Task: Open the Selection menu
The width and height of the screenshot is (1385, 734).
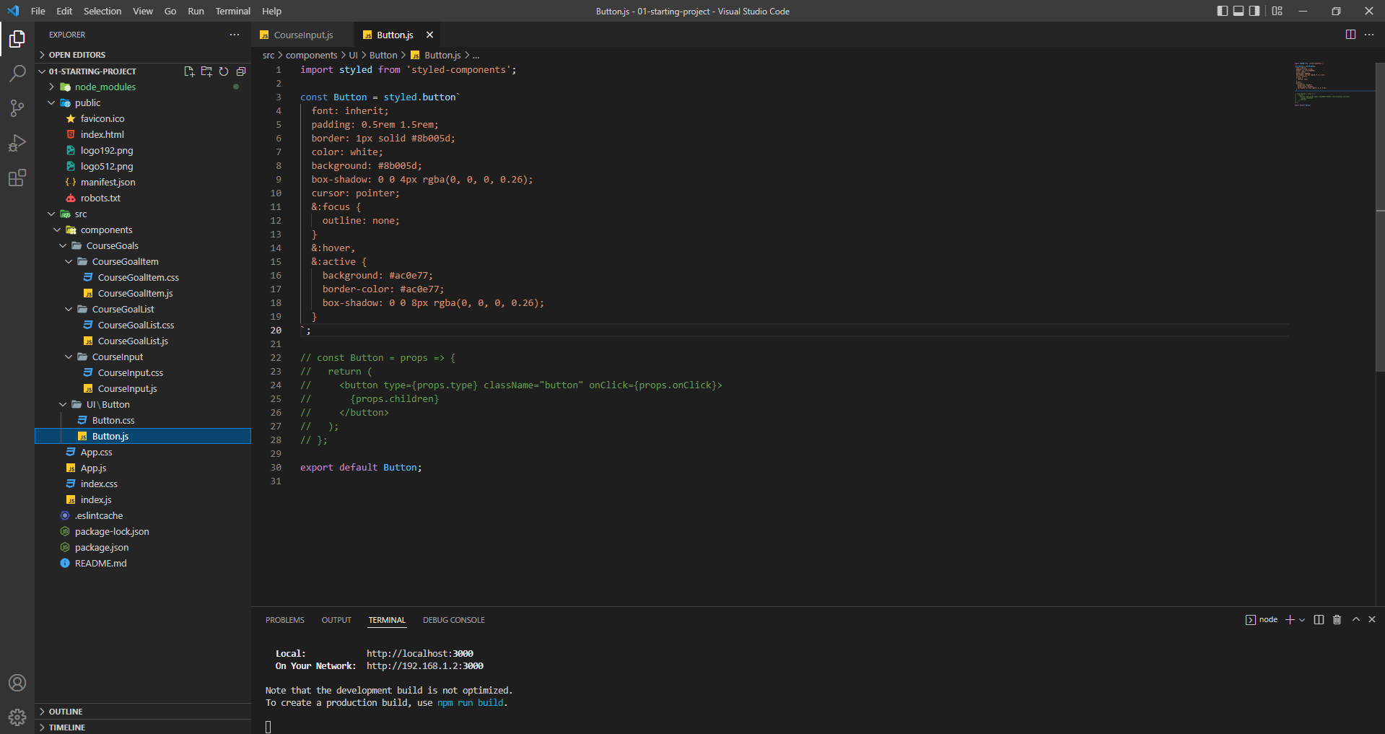Action: point(102,11)
